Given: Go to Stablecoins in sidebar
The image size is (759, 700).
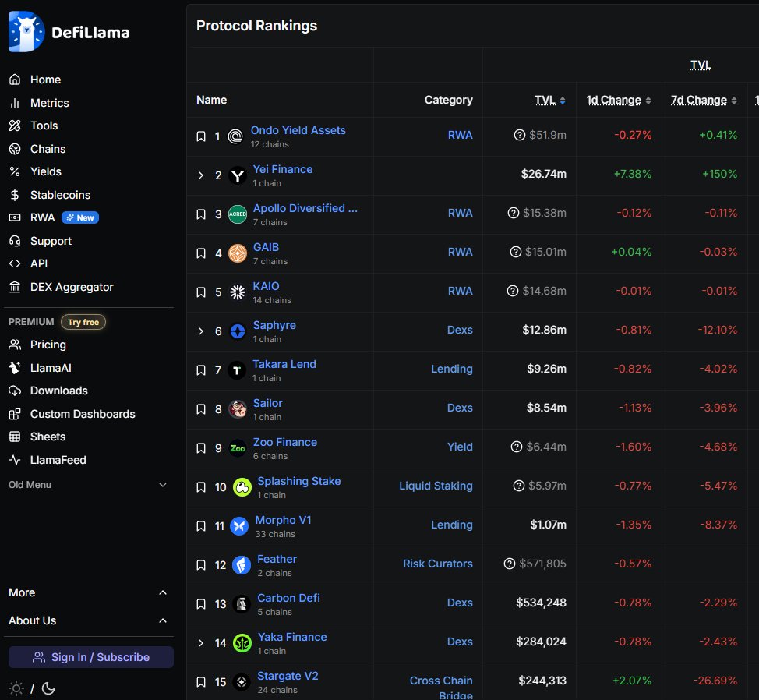Looking at the screenshot, I should pos(60,195).
